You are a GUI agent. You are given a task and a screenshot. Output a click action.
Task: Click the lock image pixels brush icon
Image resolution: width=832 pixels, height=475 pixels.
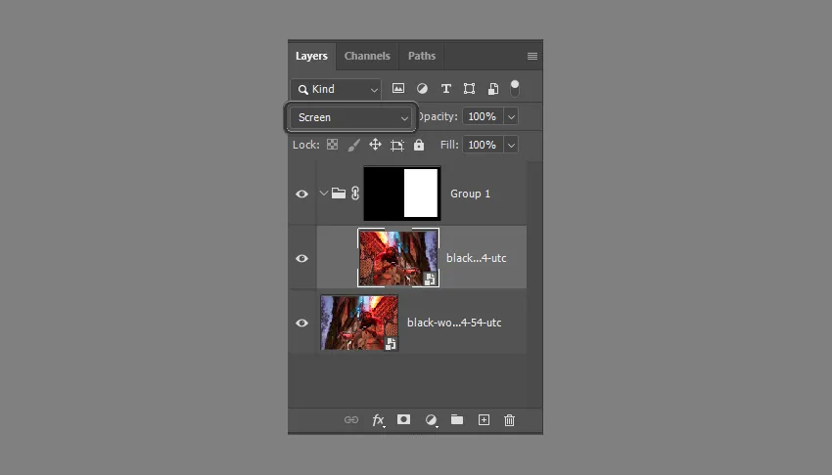click(x=353, y=145)
